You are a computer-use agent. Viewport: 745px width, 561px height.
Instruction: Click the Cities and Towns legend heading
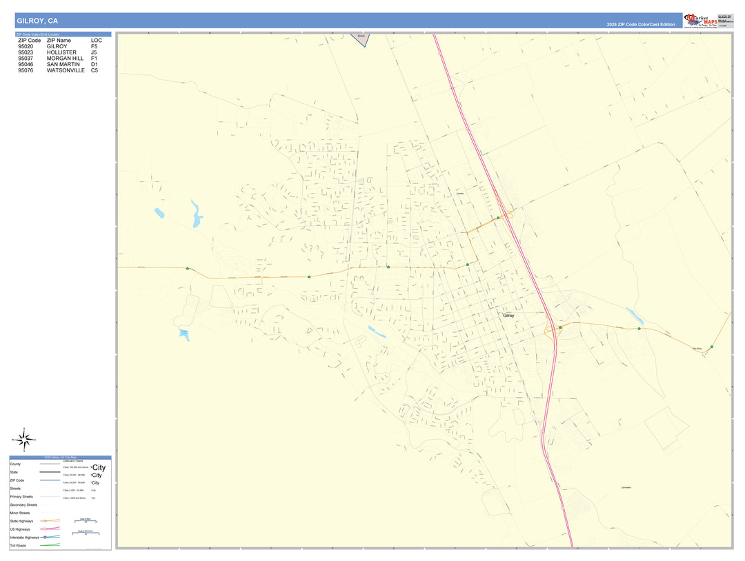point(72,461)
